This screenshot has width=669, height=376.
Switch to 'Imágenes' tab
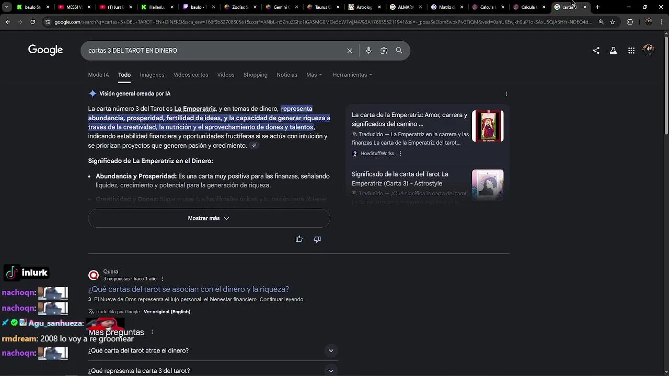tap(152, 75)
